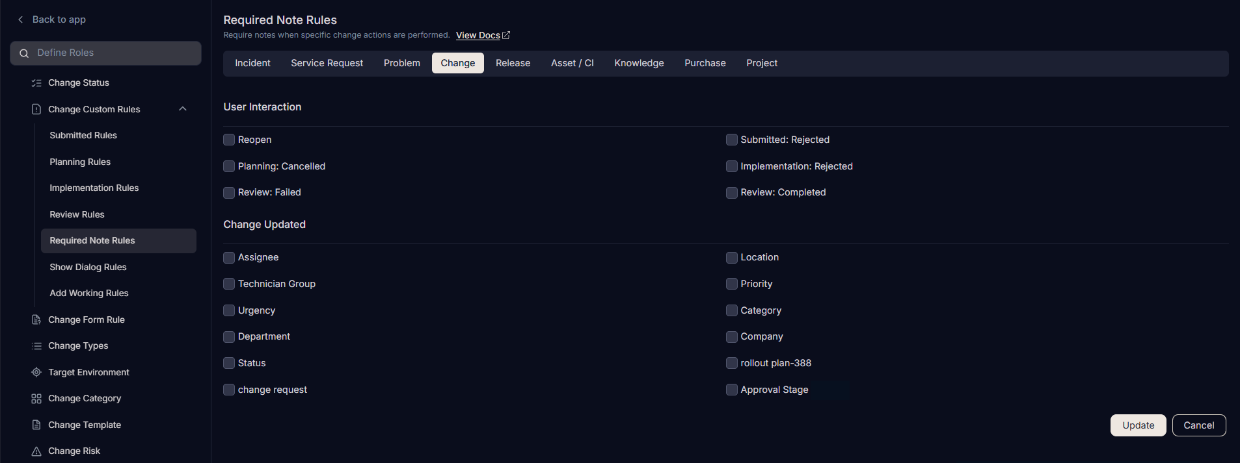Select the Release tab
The height and width of the screenshot is (463, 1240).
click(x=513, y=63)
